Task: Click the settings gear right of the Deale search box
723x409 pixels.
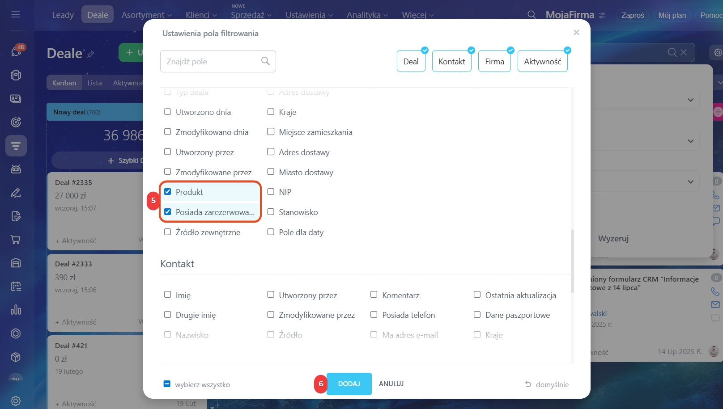Action: pyautogui.click(x=718, y=53)
